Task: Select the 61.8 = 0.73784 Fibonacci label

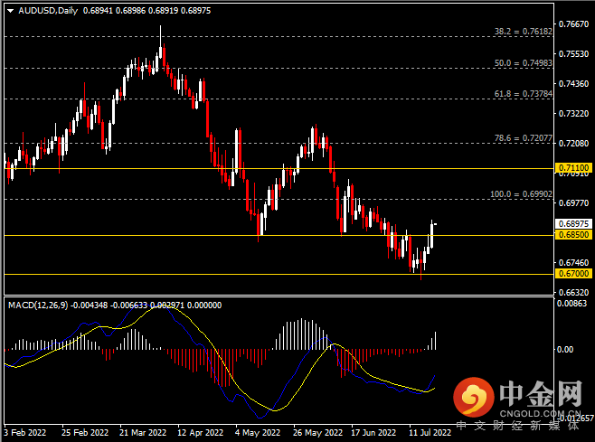Action: 524,94
